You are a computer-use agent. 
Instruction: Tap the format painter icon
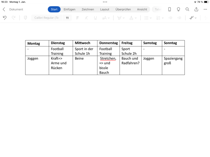25,18
